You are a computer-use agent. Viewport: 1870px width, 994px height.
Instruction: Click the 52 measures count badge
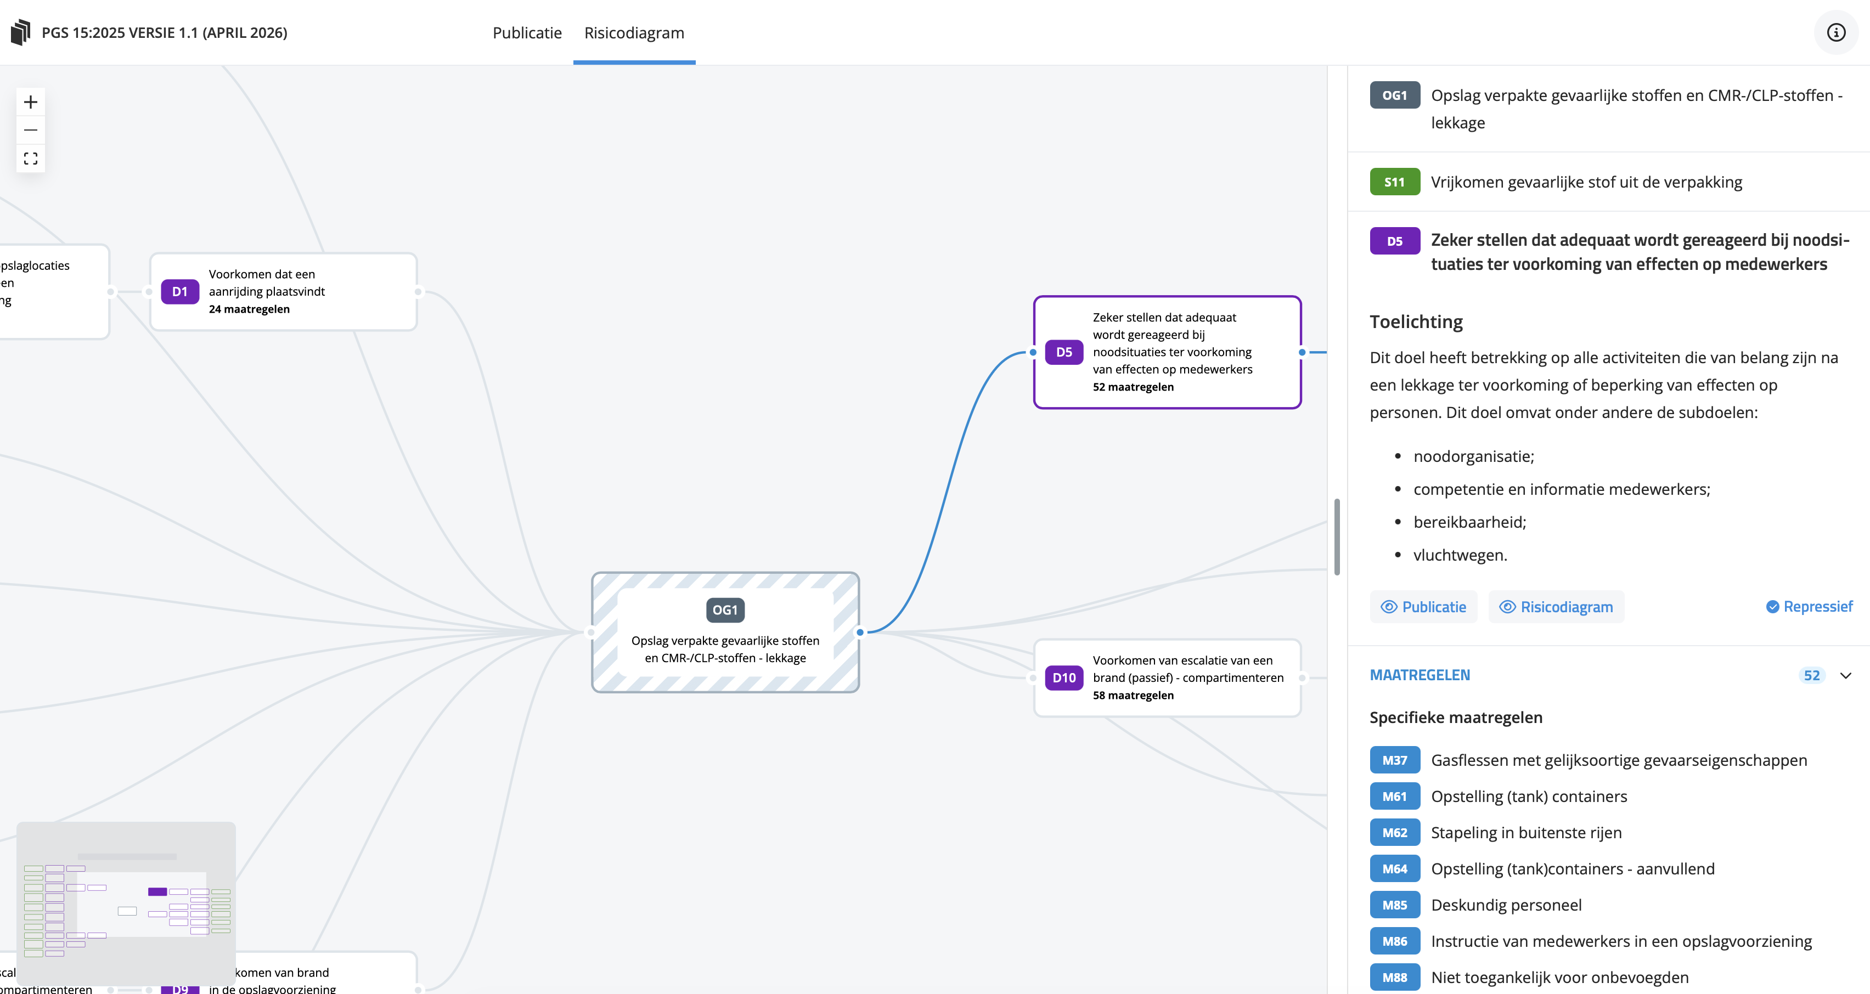coord(1811,675)
